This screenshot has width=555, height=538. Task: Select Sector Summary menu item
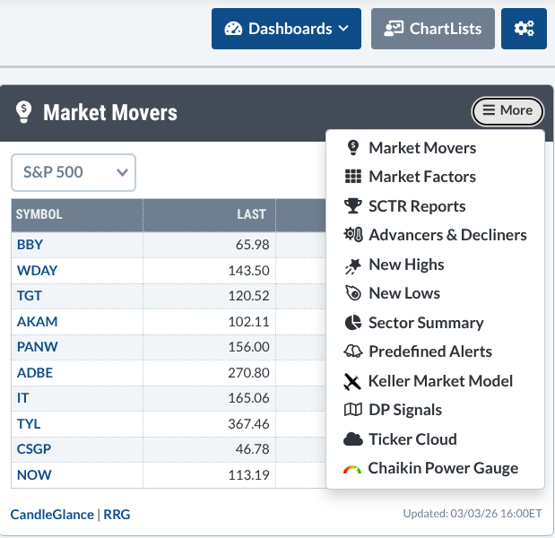pos(435,323)
